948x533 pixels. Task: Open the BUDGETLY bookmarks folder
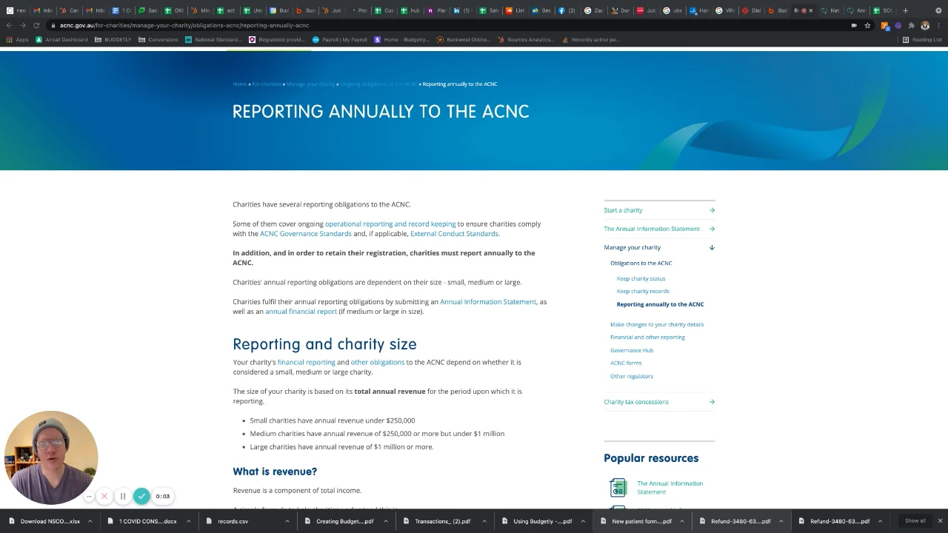113,39
